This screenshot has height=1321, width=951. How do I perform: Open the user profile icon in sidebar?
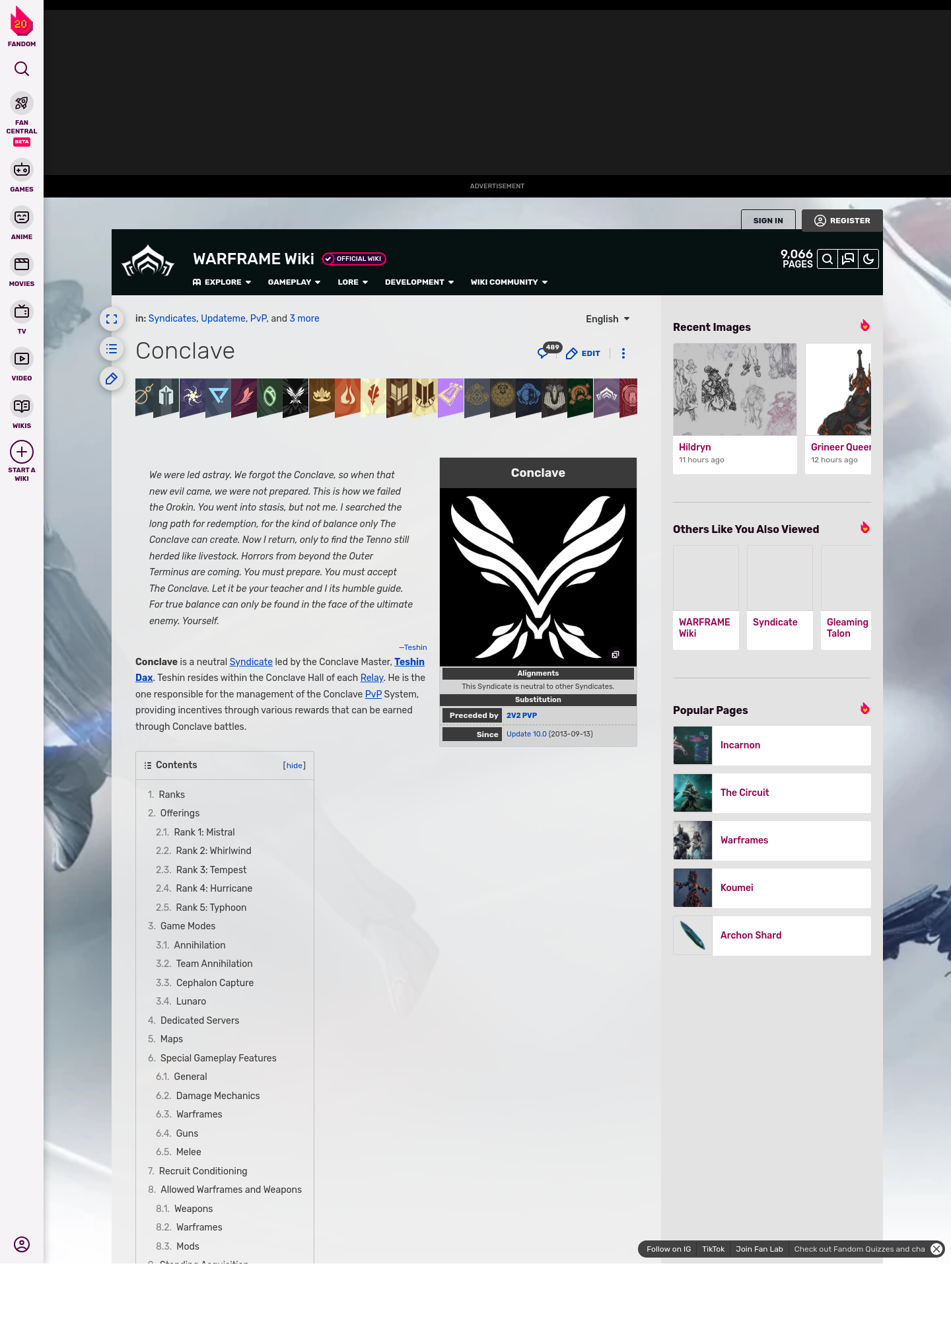click(22, 1244)
